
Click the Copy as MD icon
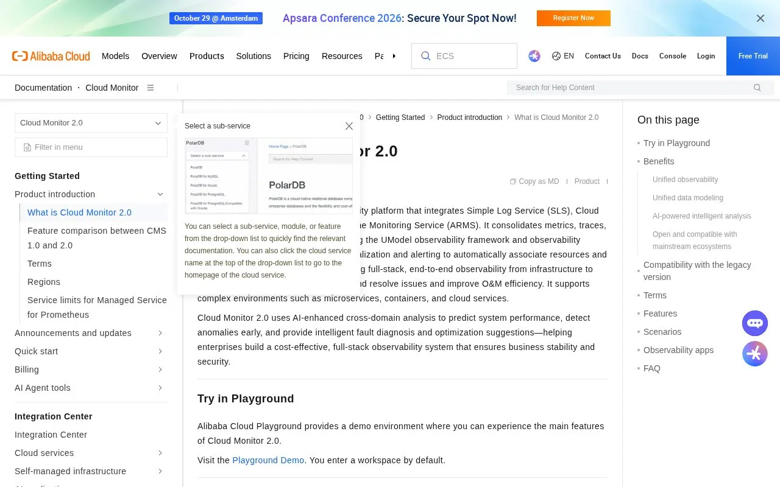tap(513, 181)
